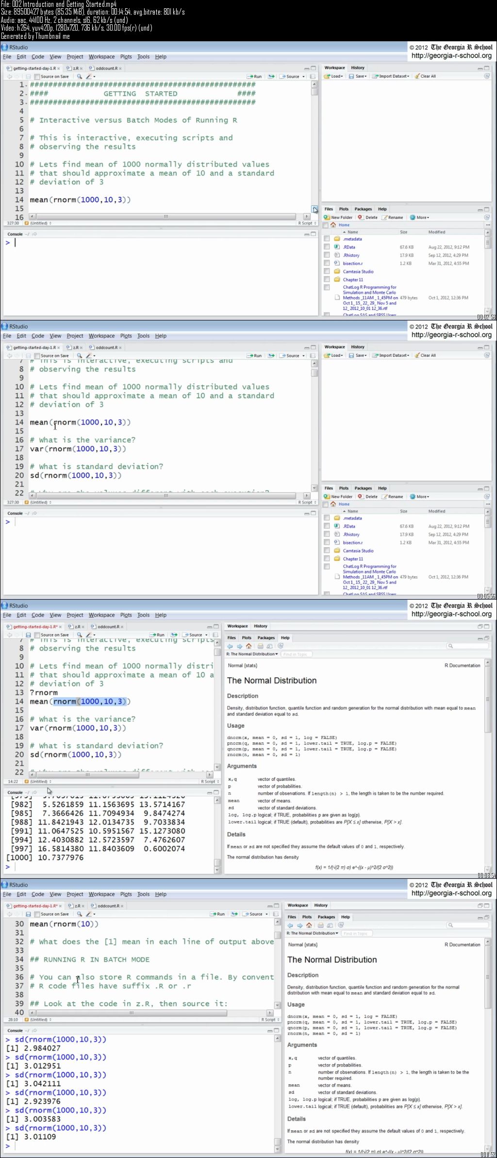Check .RData row checkbox in 00:02:58 frame
The width and height of the screenshot is (497, 1158).
pyautogui.click(x=327, y=247)
